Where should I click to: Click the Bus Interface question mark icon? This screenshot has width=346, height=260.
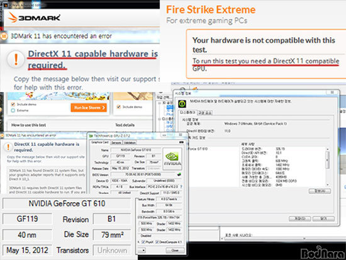tap(181, 187)
